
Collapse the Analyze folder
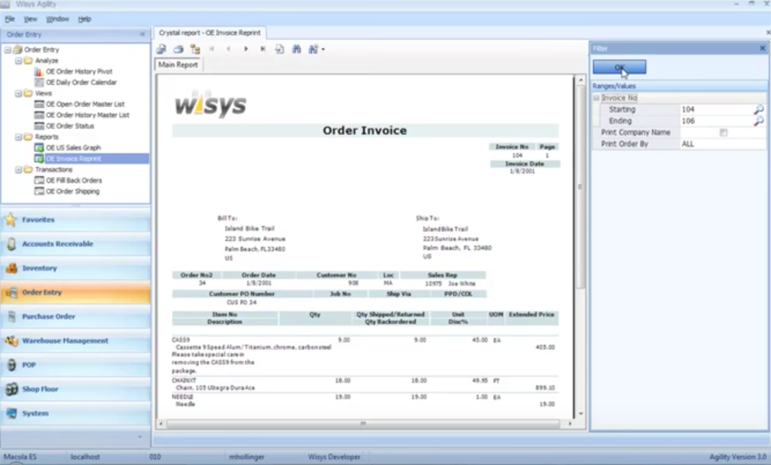(x=18, y=61)
